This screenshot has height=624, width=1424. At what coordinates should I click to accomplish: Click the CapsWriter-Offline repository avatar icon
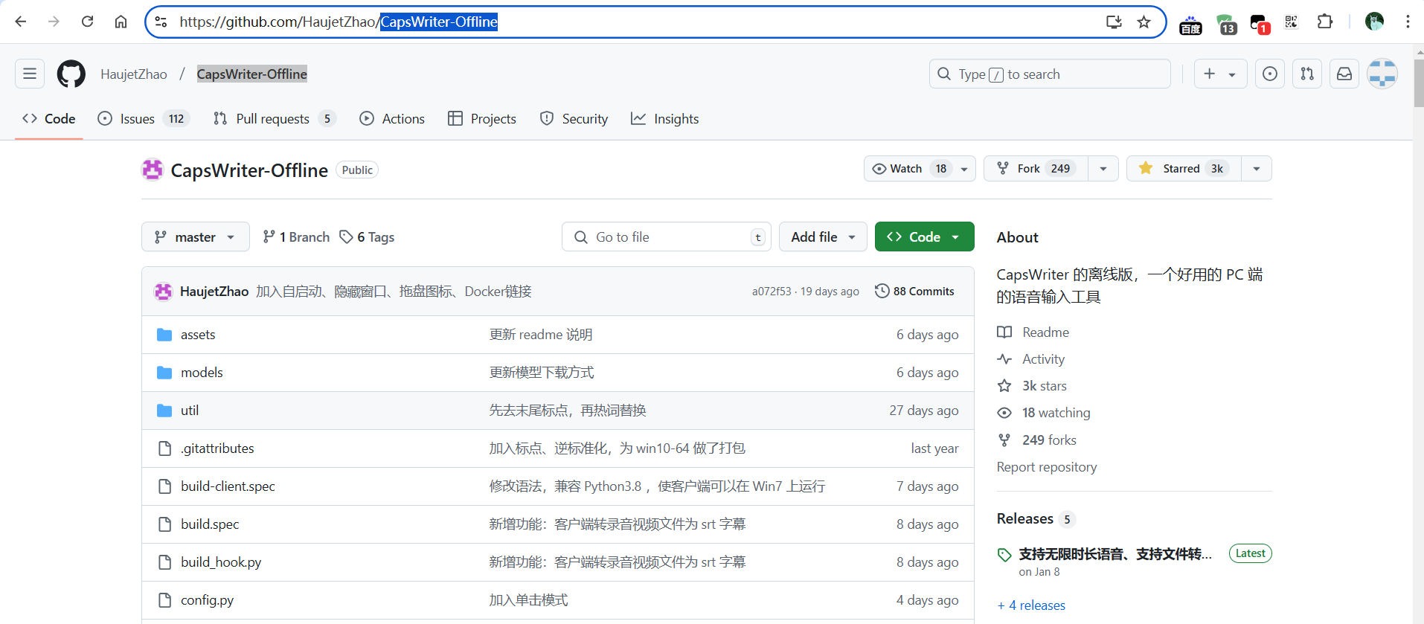point(153,170)
